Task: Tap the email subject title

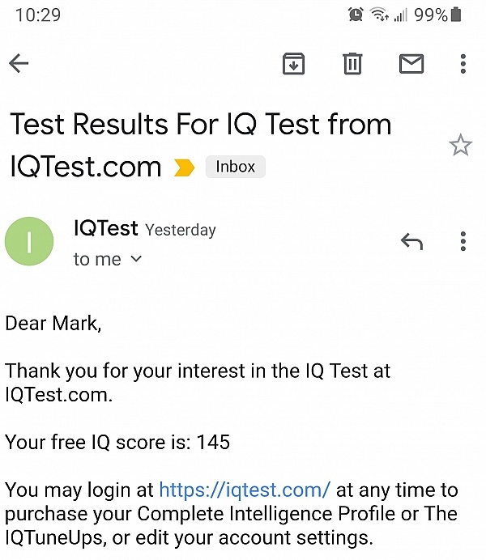Action: (200, 125)
